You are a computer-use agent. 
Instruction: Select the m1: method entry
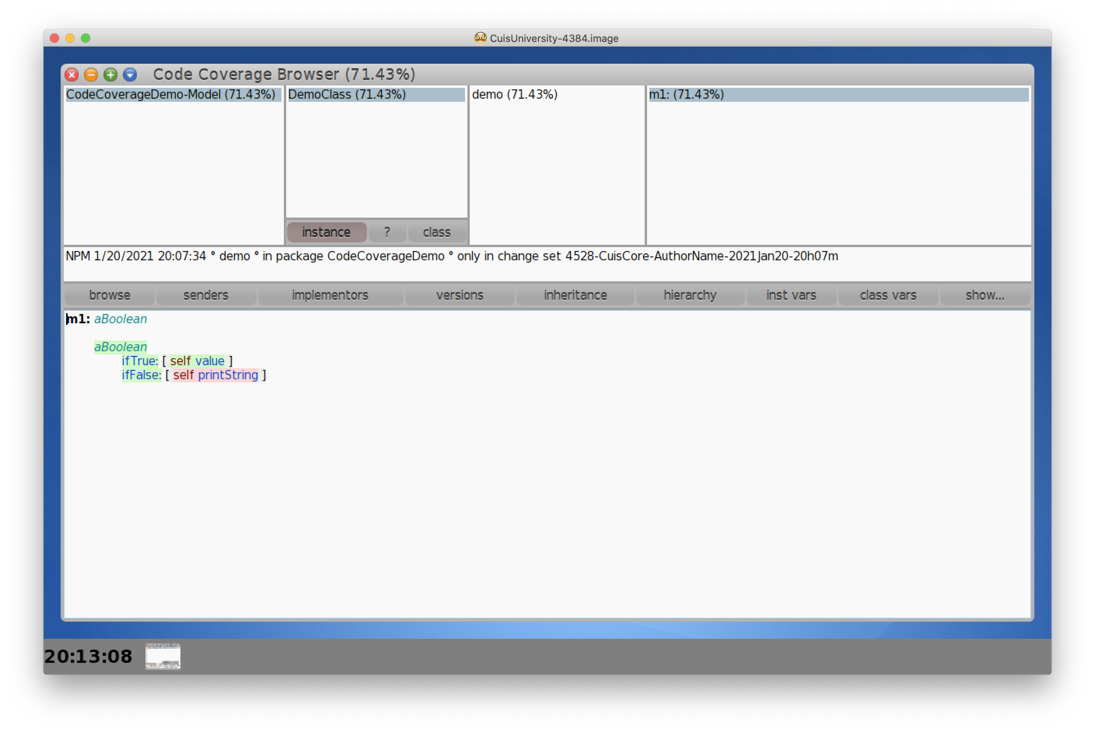coord(686,94)
